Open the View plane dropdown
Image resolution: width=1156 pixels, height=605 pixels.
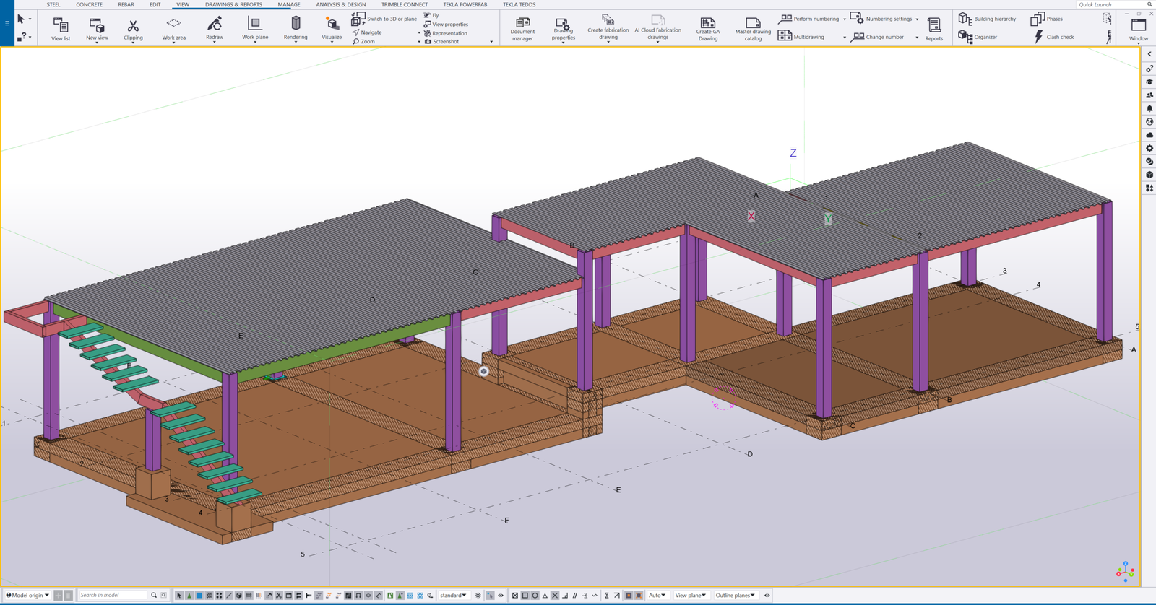pos(690,596)
